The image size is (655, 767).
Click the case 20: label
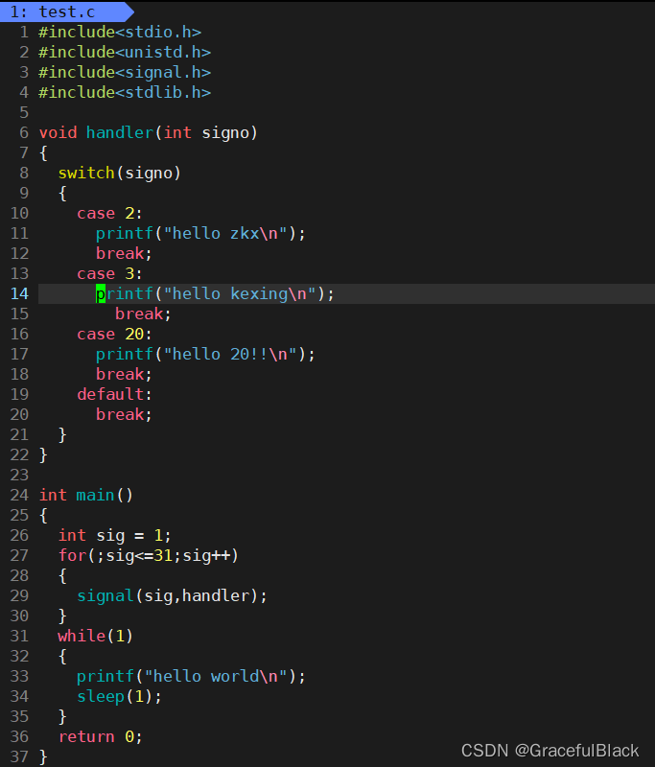coord(114,334)
